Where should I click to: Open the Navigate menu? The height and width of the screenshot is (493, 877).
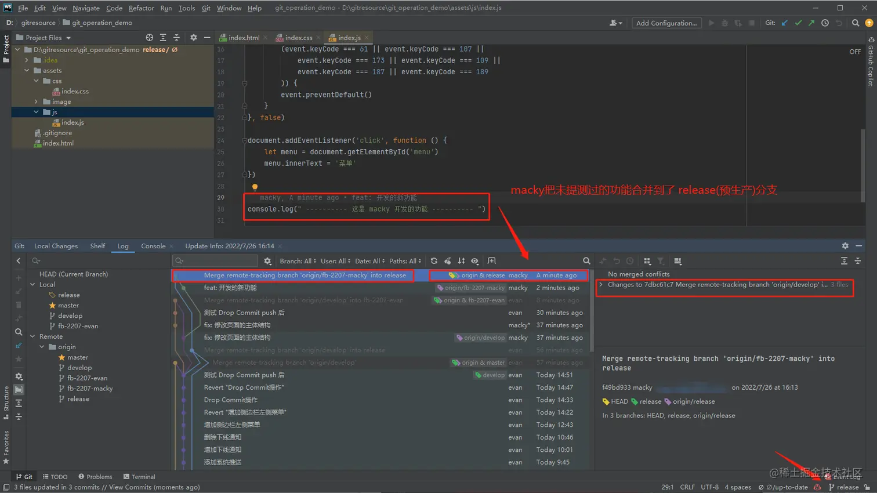click(86, 8)
